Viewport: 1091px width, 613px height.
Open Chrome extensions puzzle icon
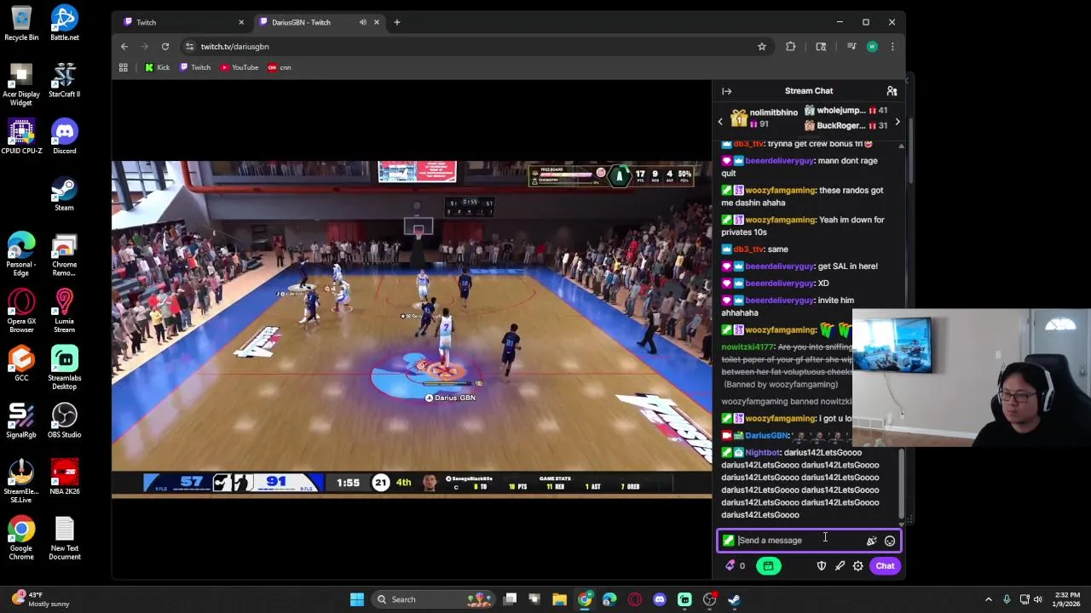[791, 47]
